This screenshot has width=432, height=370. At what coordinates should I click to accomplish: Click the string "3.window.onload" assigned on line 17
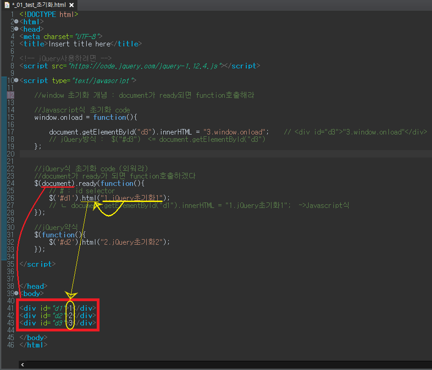pyautogui.click(x=234, y=132)
